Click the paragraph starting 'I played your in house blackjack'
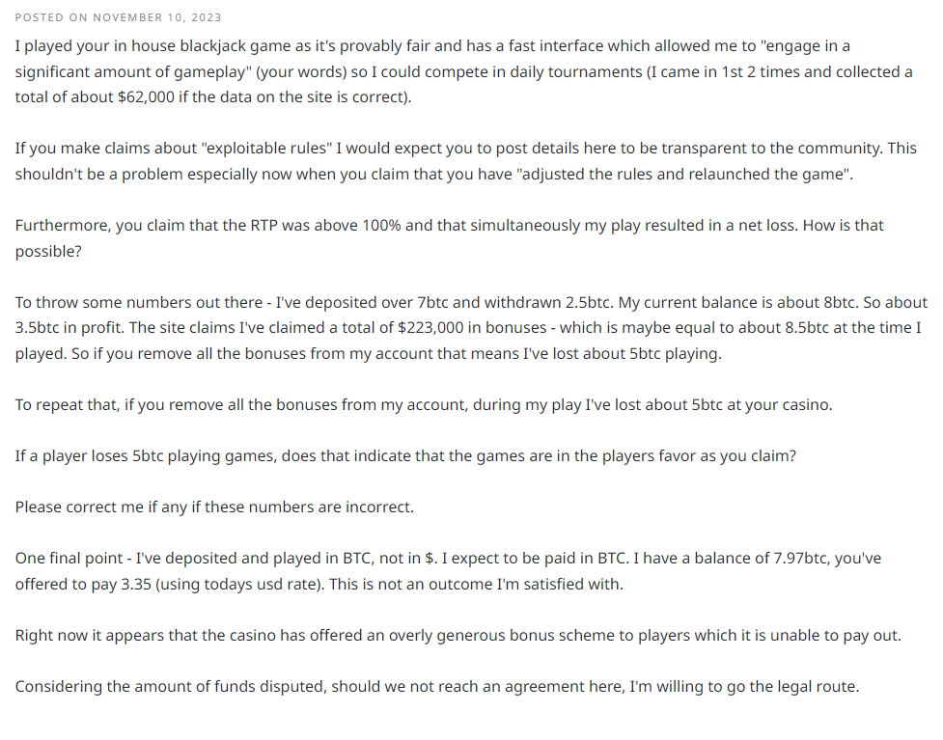Viewport: 943px width, 740px height. point(463,71)
